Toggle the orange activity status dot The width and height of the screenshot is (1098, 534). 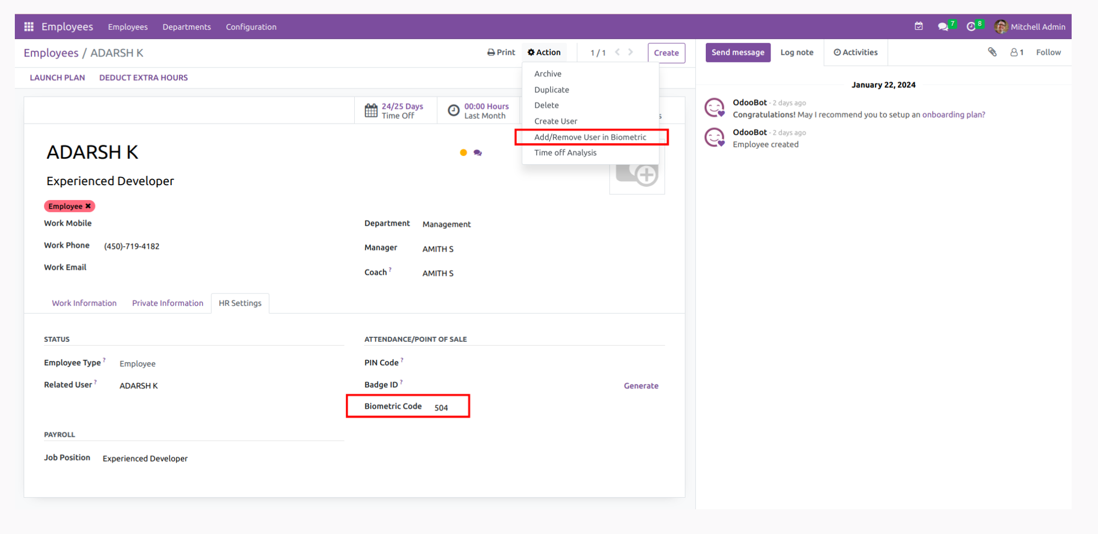click(x=463, y=152)
